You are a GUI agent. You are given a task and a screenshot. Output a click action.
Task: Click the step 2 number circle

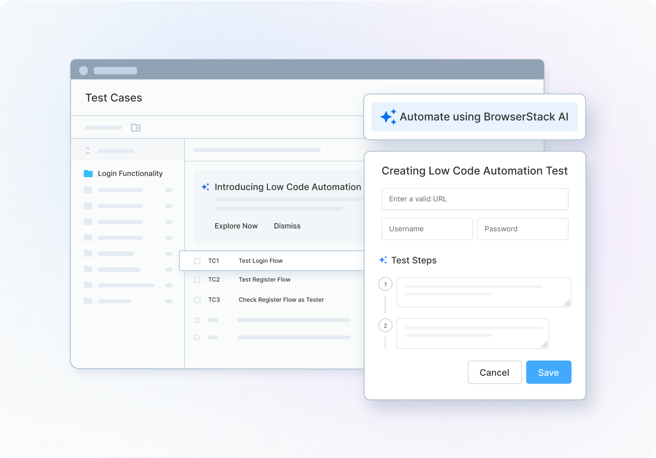(x=385, y=325)
